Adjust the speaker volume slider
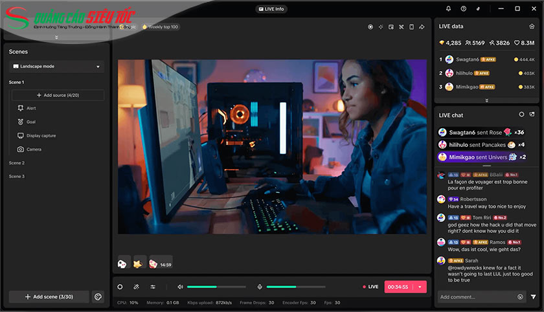544x312 pixels. coord(216,287)
